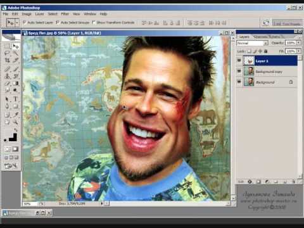Image resolution: width=304 pixels, height=228 pixels.
Task: Toggle the Show Transform Controls checkbox
Action: pos(94,22)
